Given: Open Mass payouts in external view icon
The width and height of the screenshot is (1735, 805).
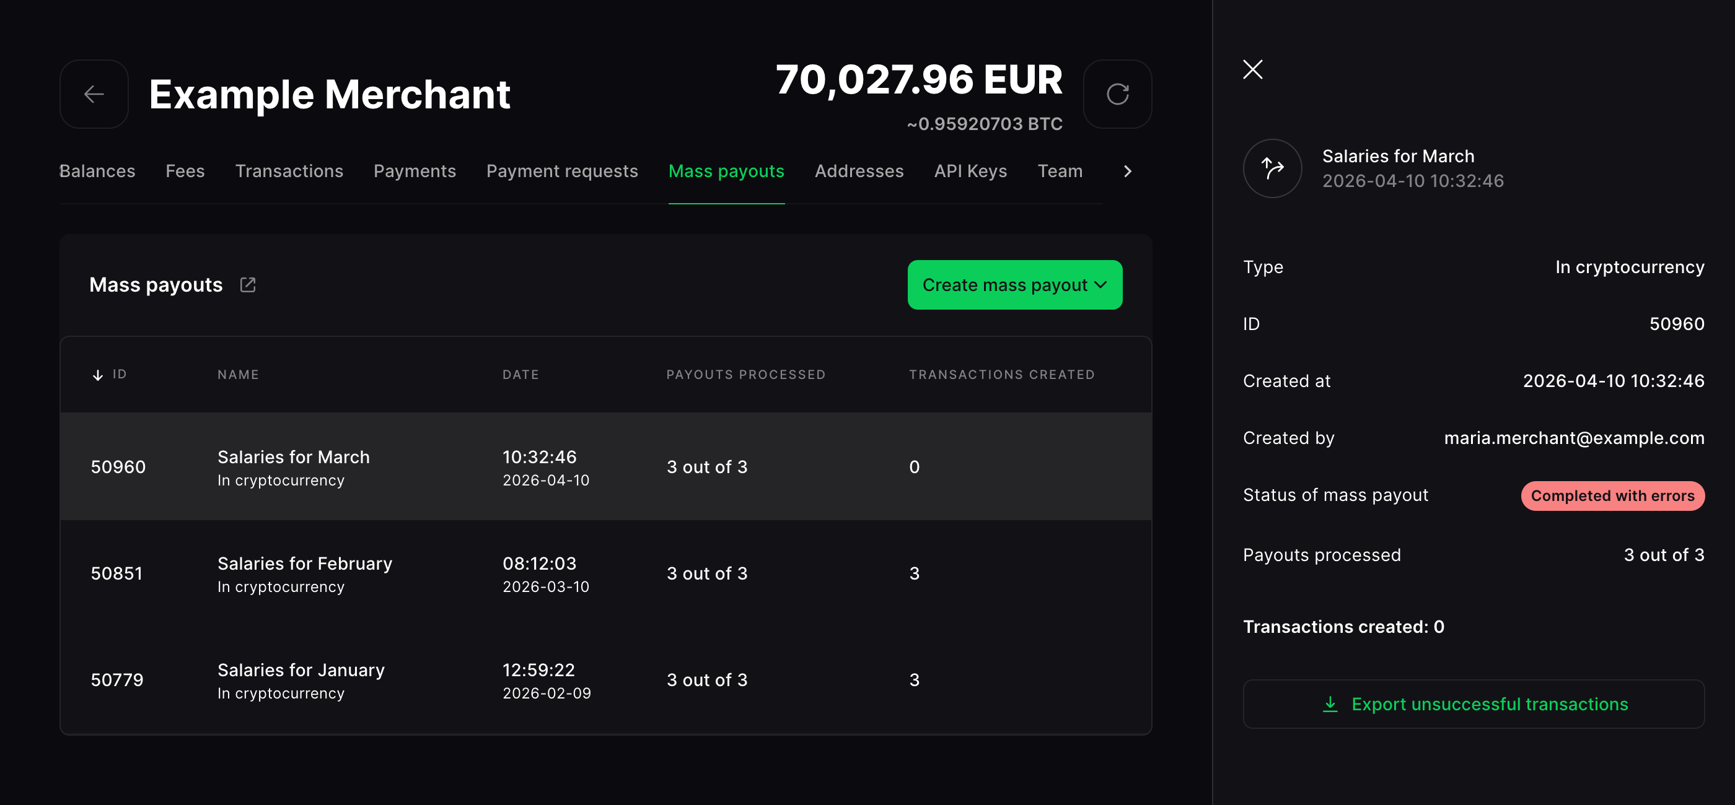Looking at the screenshot, I should tap(248, 285).
